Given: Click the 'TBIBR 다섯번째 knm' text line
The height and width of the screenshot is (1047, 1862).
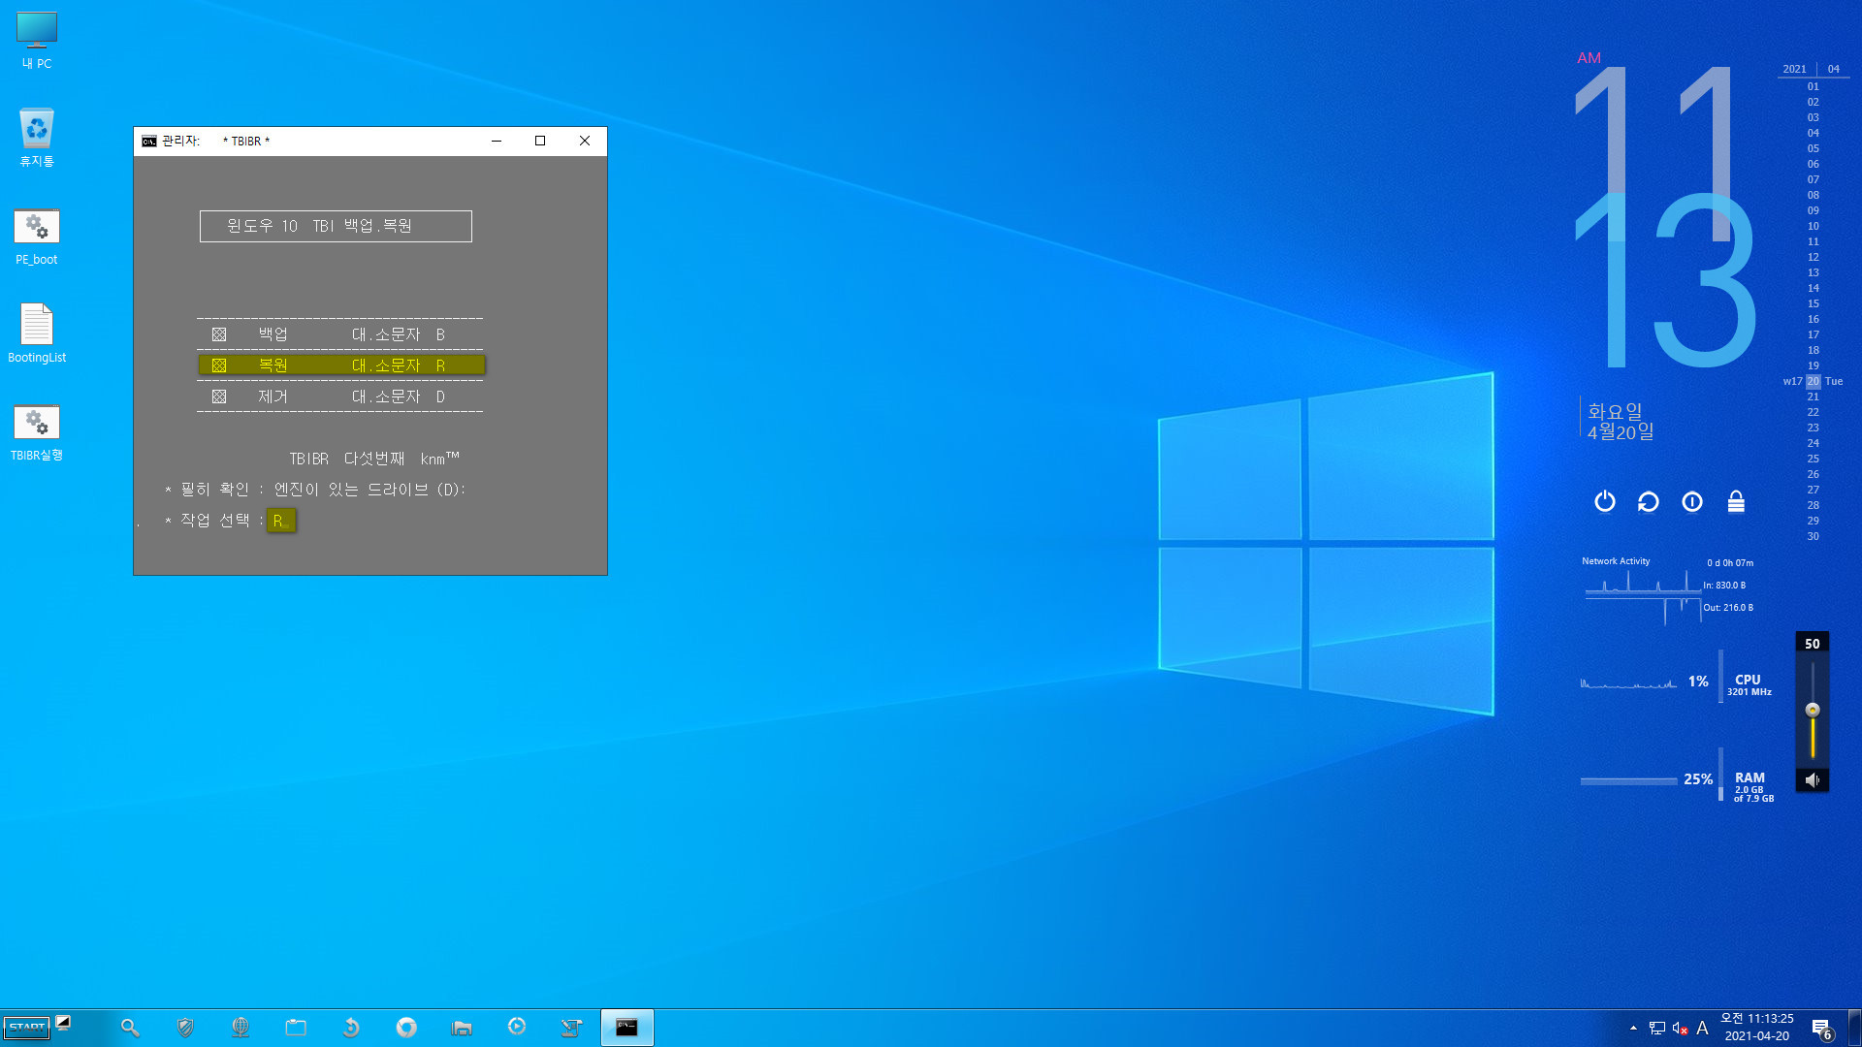Looking at the screenshot, I should (x=374, y=459).
